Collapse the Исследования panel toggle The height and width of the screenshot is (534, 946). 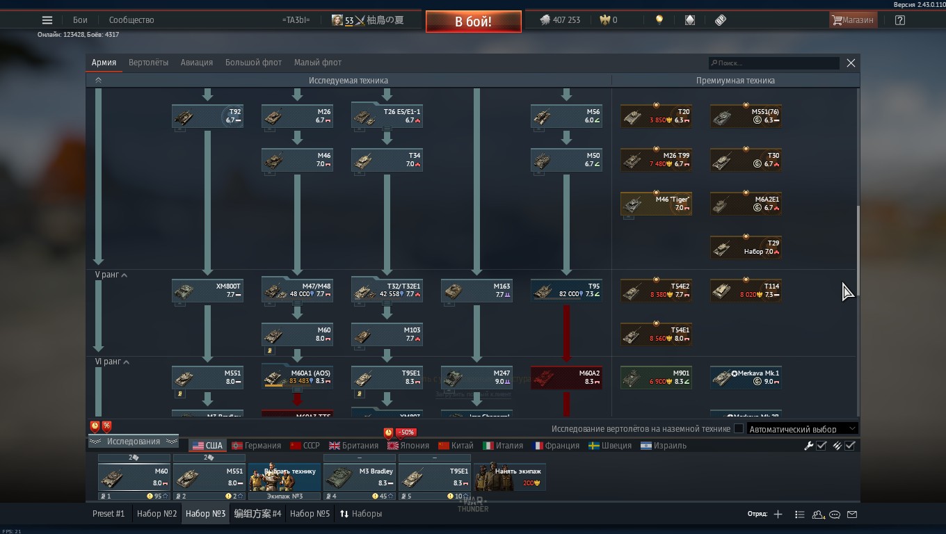[x=133, y=442]
